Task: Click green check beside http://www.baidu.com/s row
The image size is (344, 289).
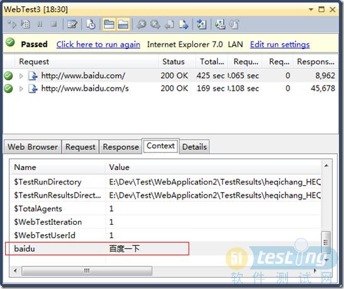Action: pyautogui.click(x=8, y=89)
